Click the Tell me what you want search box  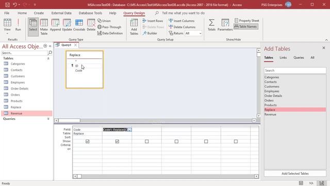[183, 13]
